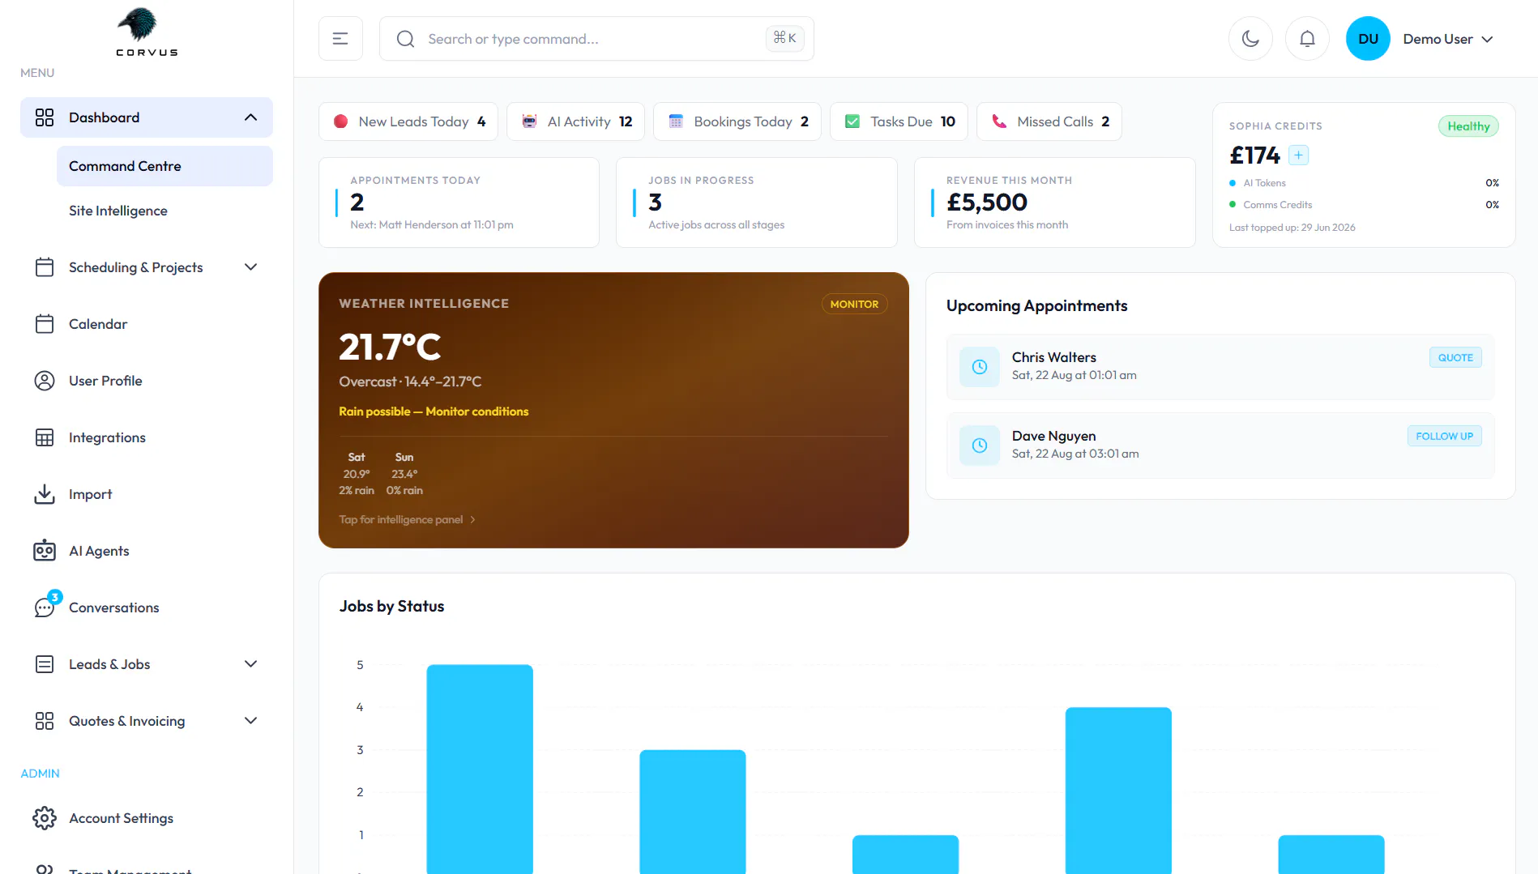Click the DU user avatar
The height and width of the screenshot is (874, 1538).
pyautogui.click(x=1368, y=39)
